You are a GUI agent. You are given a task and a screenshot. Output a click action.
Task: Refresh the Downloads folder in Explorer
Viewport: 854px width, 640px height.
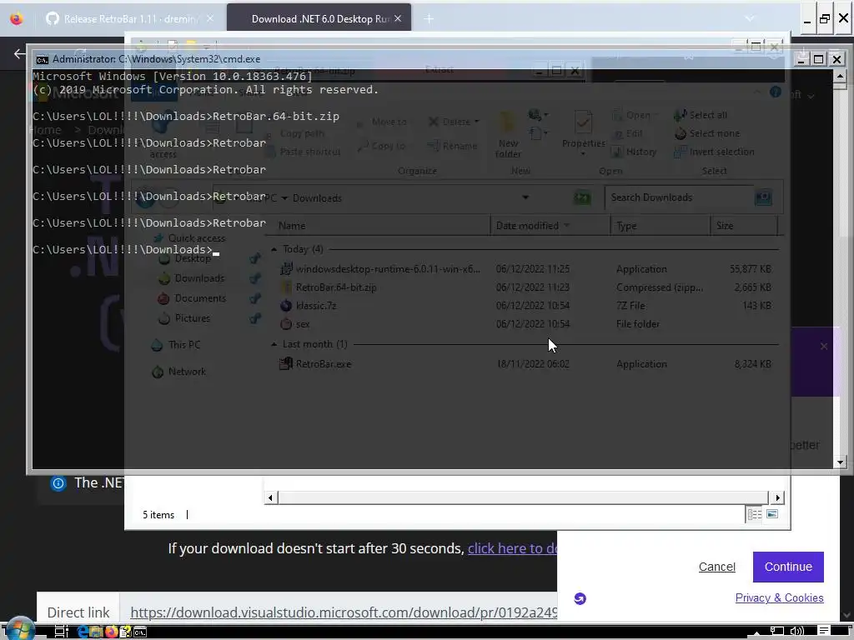(582, 197)
